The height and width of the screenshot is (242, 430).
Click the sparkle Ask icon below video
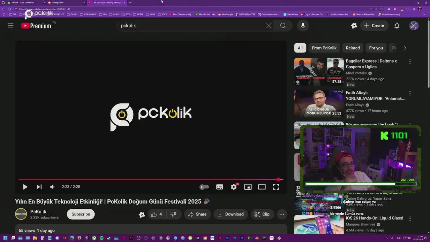click(x=142, y=214)
